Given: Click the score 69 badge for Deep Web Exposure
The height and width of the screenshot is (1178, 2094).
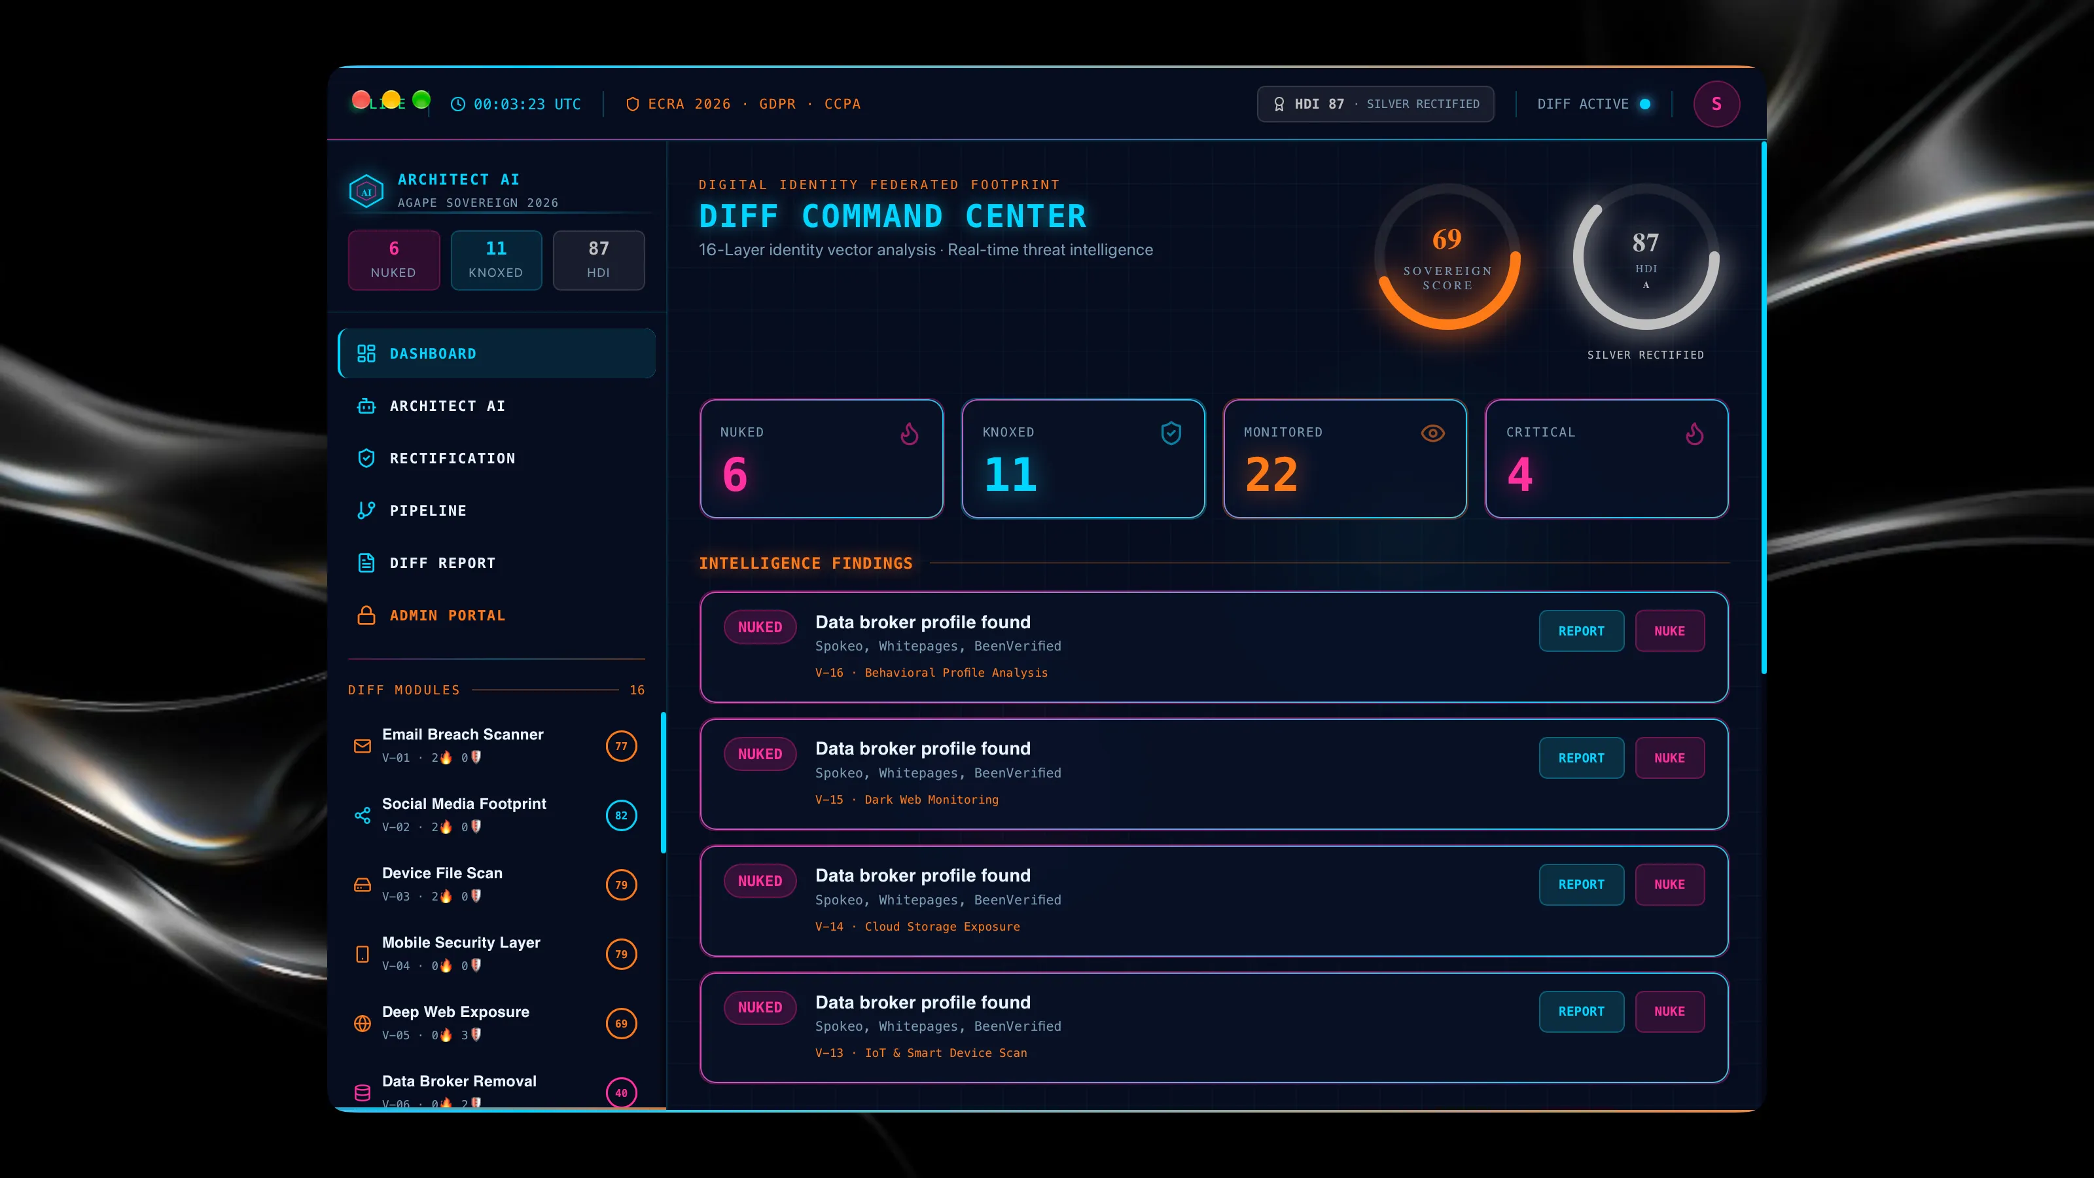Looking at the screenshot, I should pyautogui.click(x=622, y=1024).
